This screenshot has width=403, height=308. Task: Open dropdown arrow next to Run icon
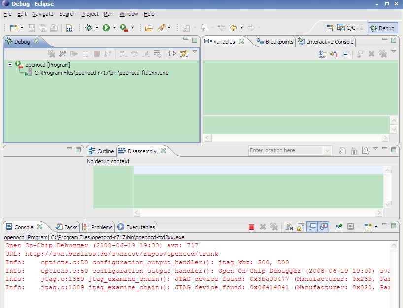click(x=114, y=27)
